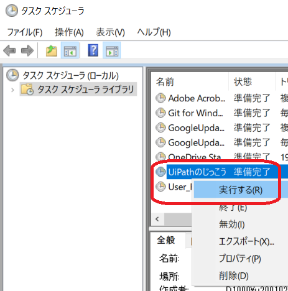
Task: Choose 終了(E) from context menu
Action: coord(233,207)
